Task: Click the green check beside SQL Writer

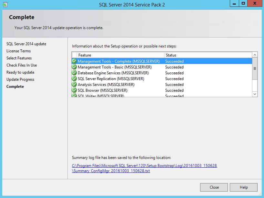Action: point(74,96)
